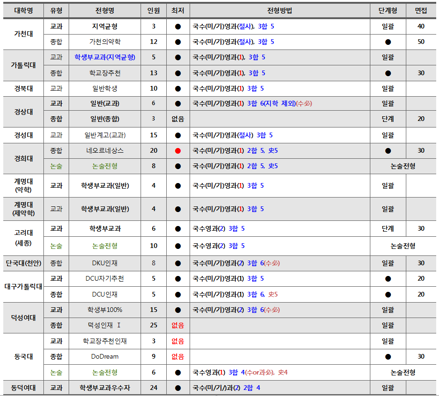The height and width of the screenshot is (396, 439).
Task: Click the quota value 24 for 동덕여대
Action: point(154,388)
